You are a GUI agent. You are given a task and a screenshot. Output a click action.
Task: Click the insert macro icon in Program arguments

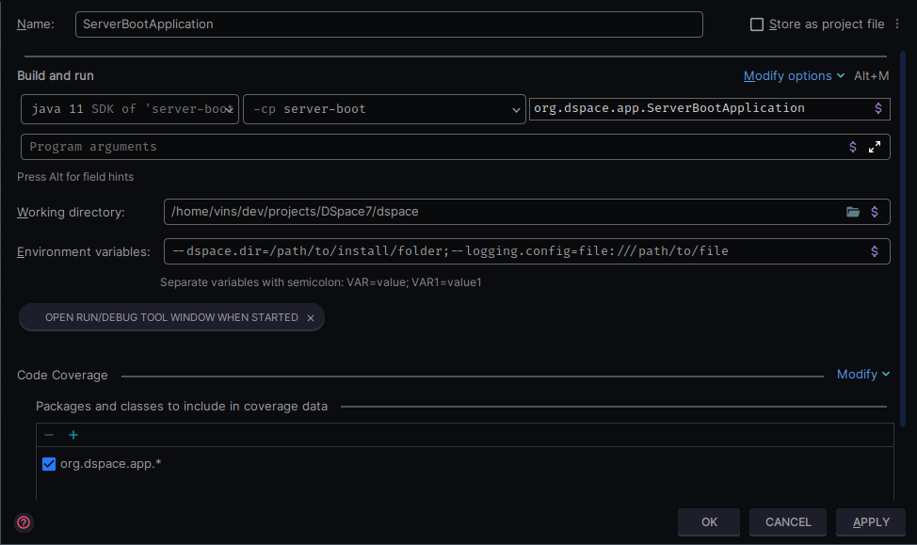(x=853, y=147)
